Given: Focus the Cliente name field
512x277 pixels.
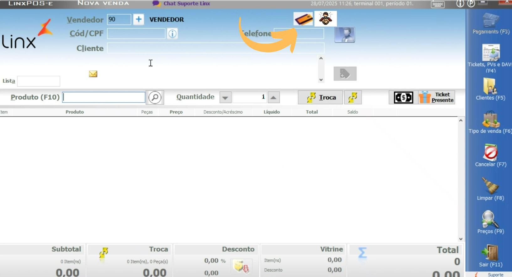Looking at the screenshot, I should [x=216, y=48].
